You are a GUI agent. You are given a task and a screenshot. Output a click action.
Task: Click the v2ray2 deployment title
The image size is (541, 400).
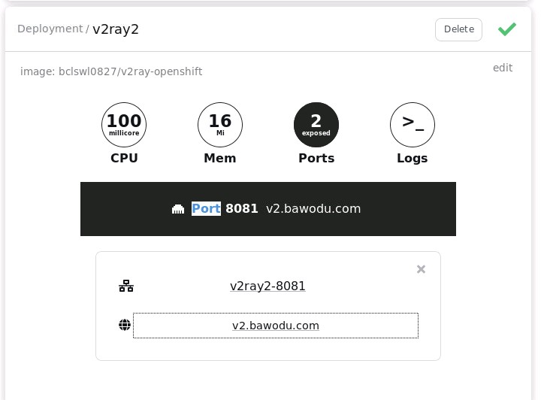pyautogui.click(x=116, y=29)
